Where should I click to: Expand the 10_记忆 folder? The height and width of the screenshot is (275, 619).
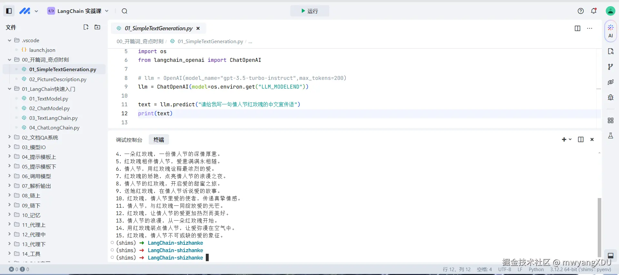(9, 215)
